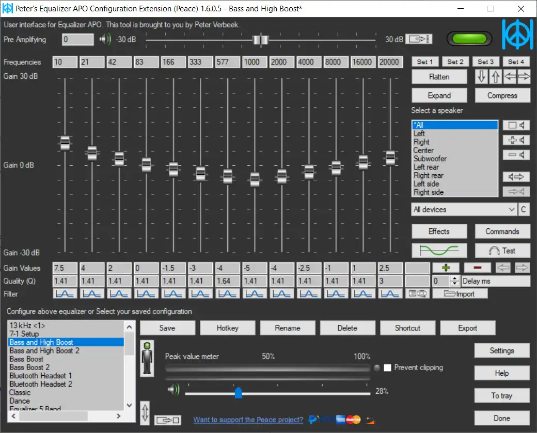Screen dimensions: 537x433
Task: Open the All devices dropdown
Action: 464,210
